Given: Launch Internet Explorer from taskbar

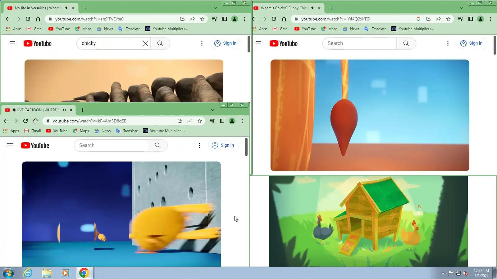Looking at the screenshot, I should (28, 273).
